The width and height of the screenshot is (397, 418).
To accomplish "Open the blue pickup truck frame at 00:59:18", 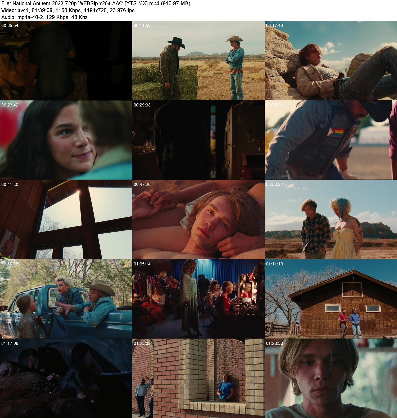I will (66, 299).
